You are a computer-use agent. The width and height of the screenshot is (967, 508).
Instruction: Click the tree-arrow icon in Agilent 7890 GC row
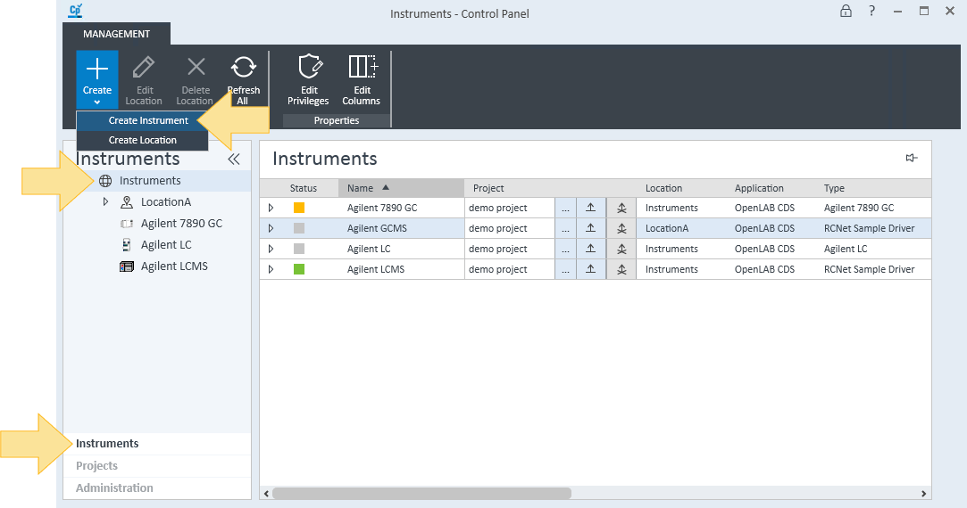pos(621,209)
